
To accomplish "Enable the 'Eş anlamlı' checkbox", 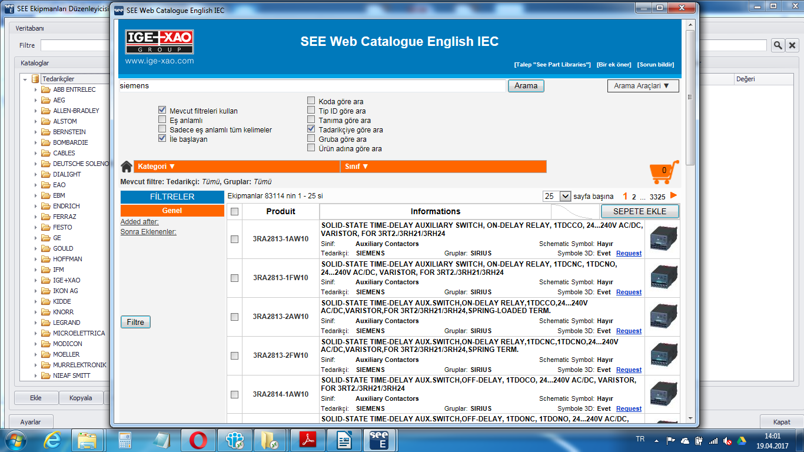I will click(162, 120).
